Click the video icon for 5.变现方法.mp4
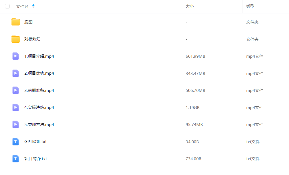This screenshot has width=289, height=175. (16, 124)
